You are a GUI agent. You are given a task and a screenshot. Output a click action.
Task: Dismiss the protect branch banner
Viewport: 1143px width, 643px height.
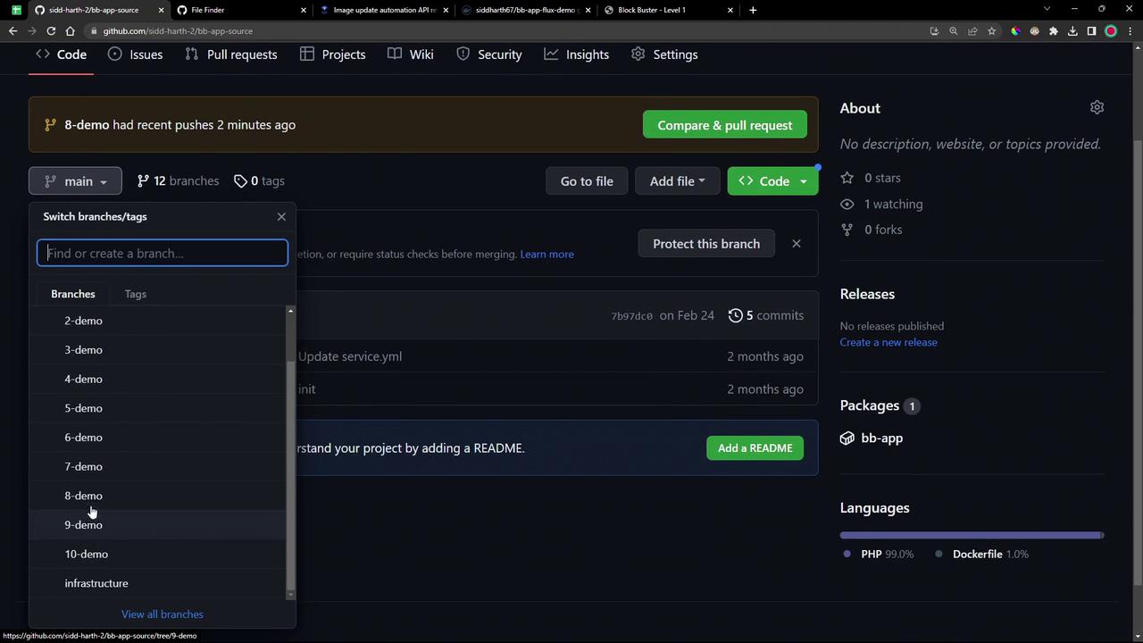pyautogui.click(x=797, y=244)
